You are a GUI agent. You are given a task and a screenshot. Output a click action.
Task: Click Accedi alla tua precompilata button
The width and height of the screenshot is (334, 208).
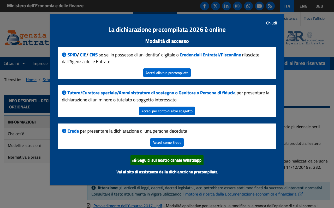(x=167, y=73)
